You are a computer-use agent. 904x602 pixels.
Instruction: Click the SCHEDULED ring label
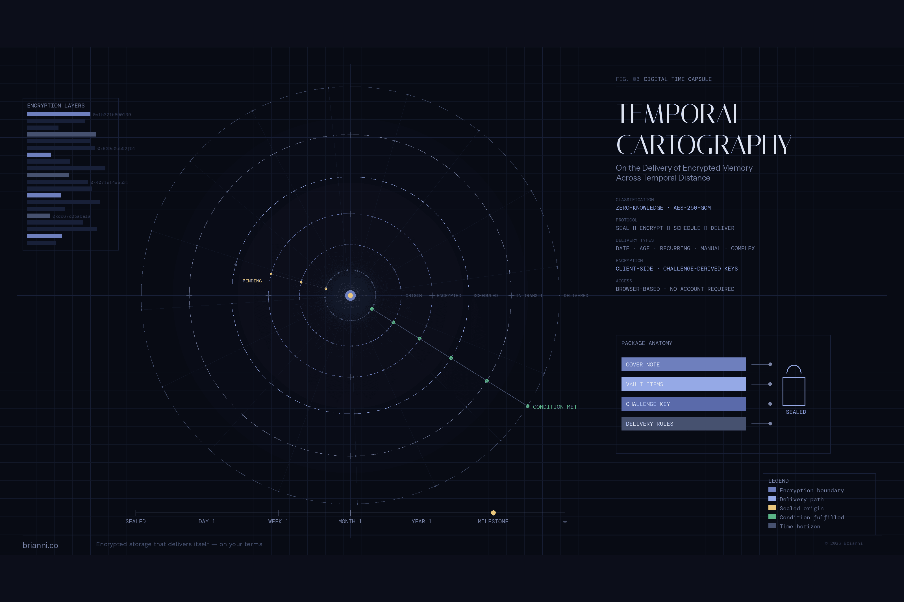(x=485, y=296)
